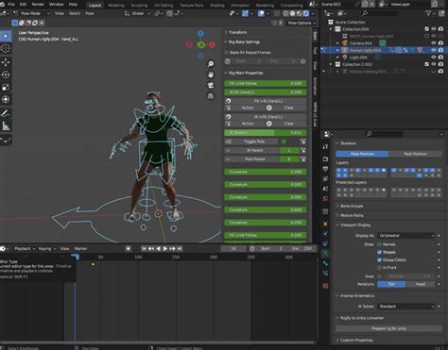Select the Cursor tool in the left toolbar

(6, 48)
